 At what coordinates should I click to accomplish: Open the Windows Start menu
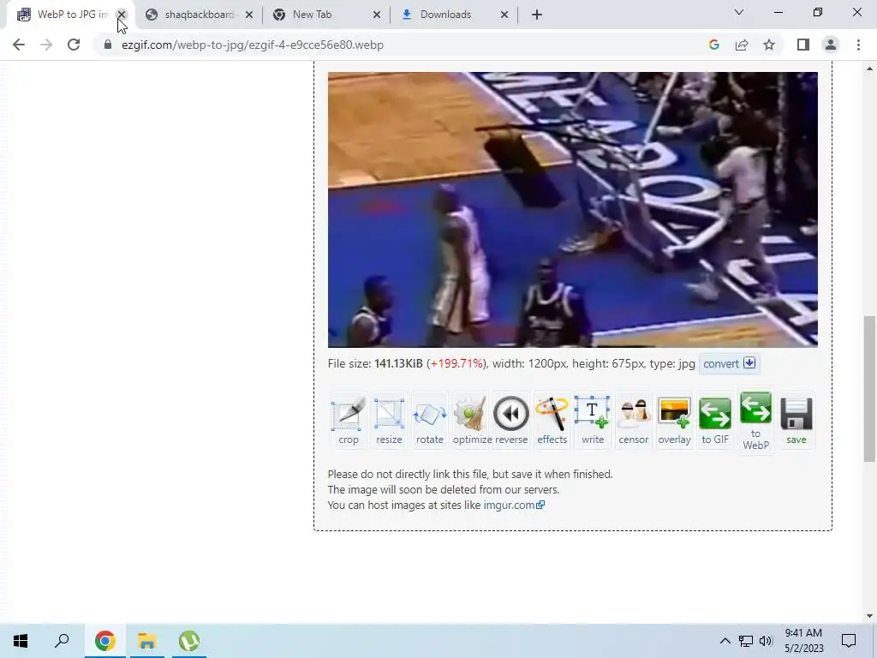pyautogui.click(x=21, y=641)
